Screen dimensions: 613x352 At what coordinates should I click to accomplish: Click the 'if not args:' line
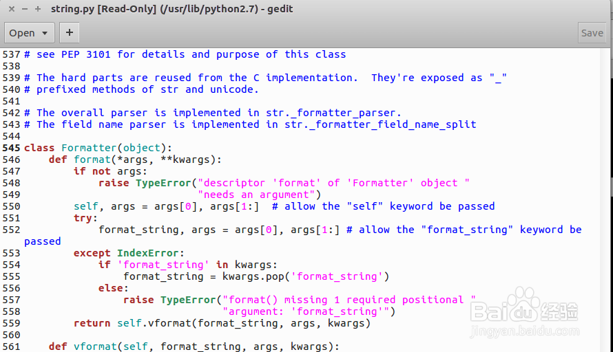coord(110,171)
